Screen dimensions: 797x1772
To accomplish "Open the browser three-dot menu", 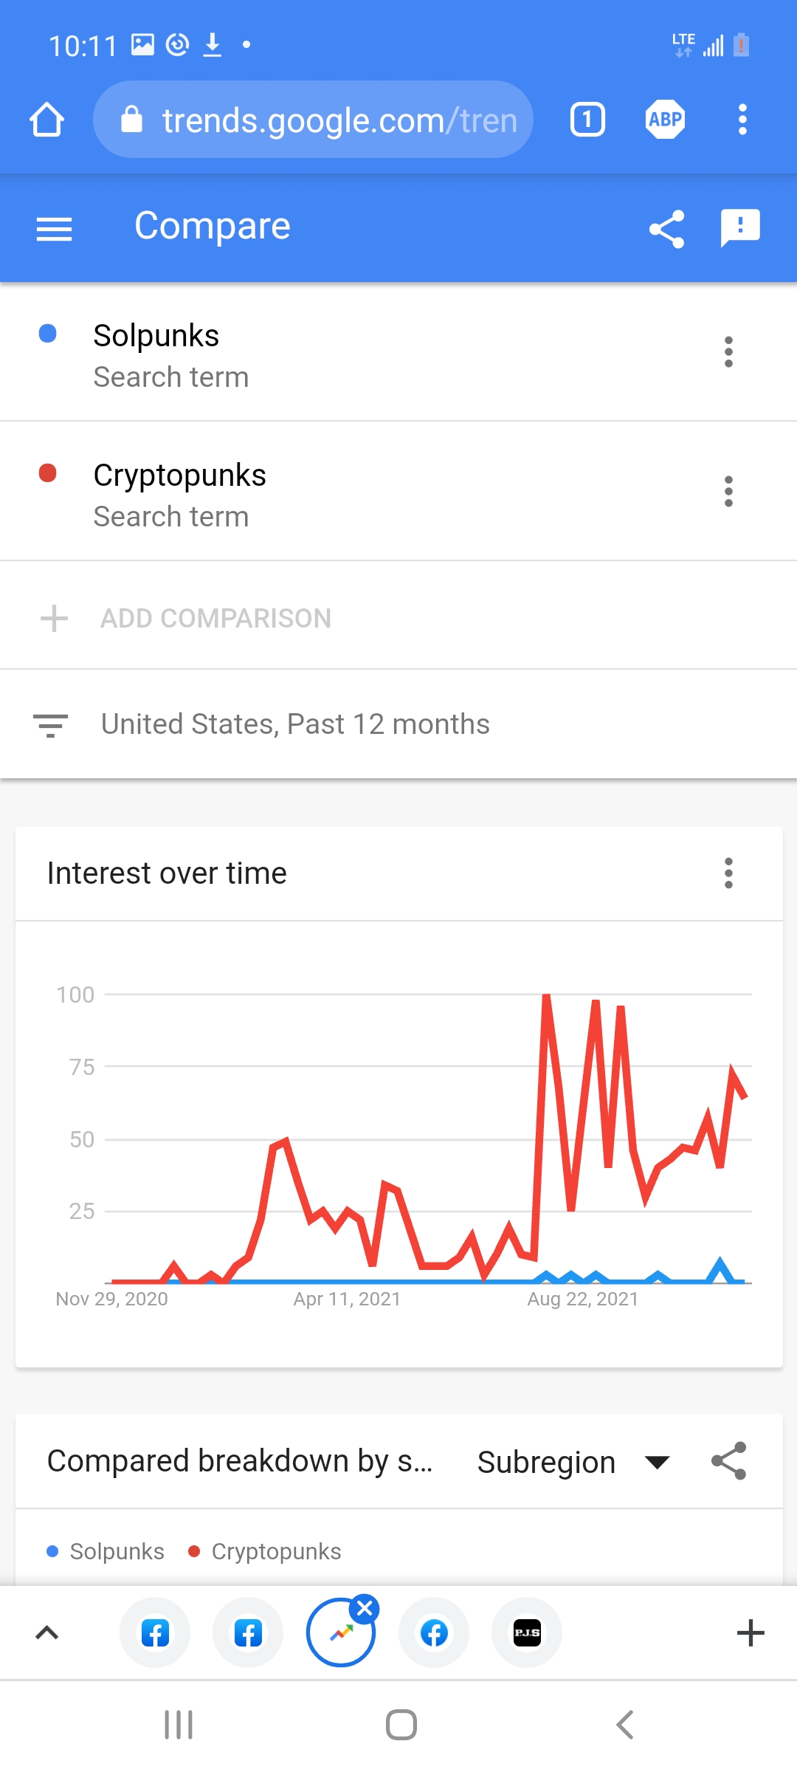I will pos(742,120).
